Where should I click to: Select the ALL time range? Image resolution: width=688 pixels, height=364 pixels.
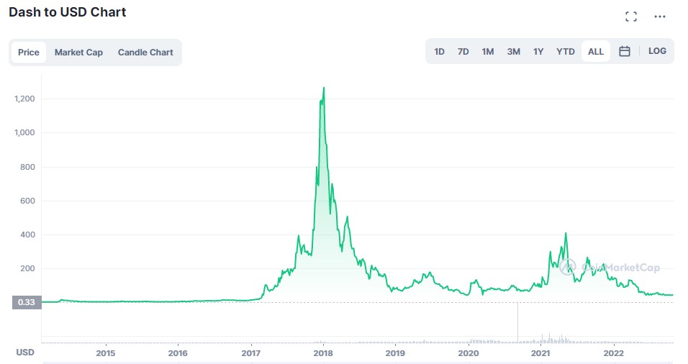595,51
